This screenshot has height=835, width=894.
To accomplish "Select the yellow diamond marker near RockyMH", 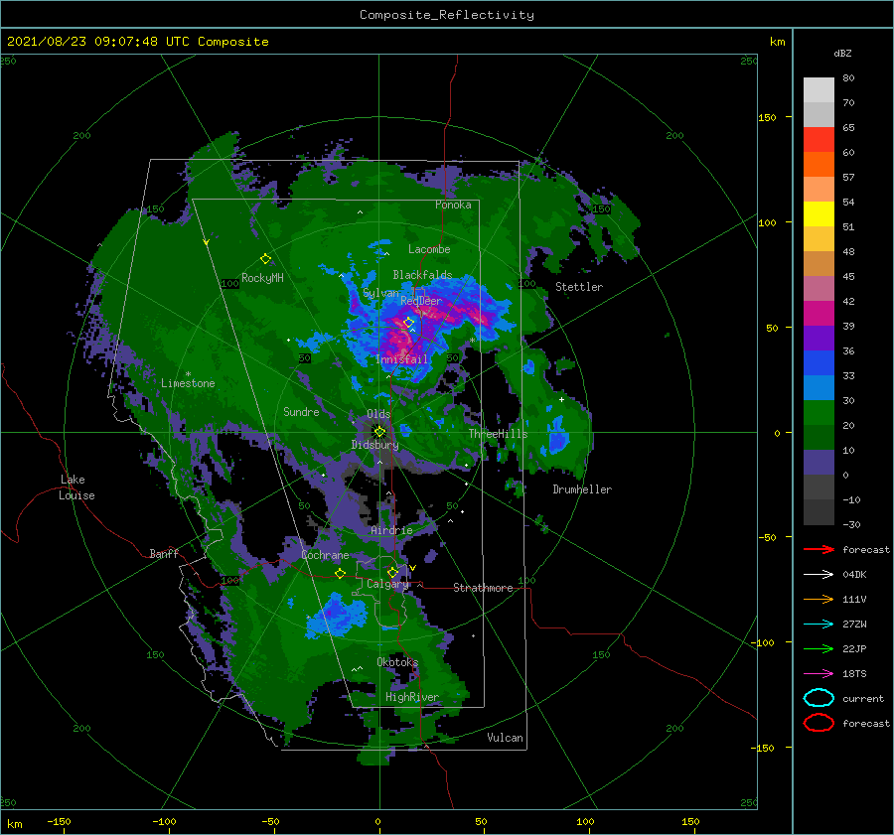I will [x=265, y=259].
